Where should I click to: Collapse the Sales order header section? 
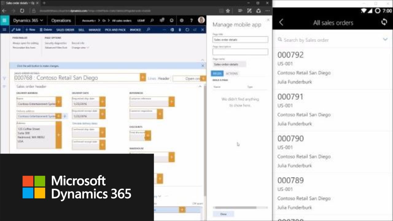[200, 87]
